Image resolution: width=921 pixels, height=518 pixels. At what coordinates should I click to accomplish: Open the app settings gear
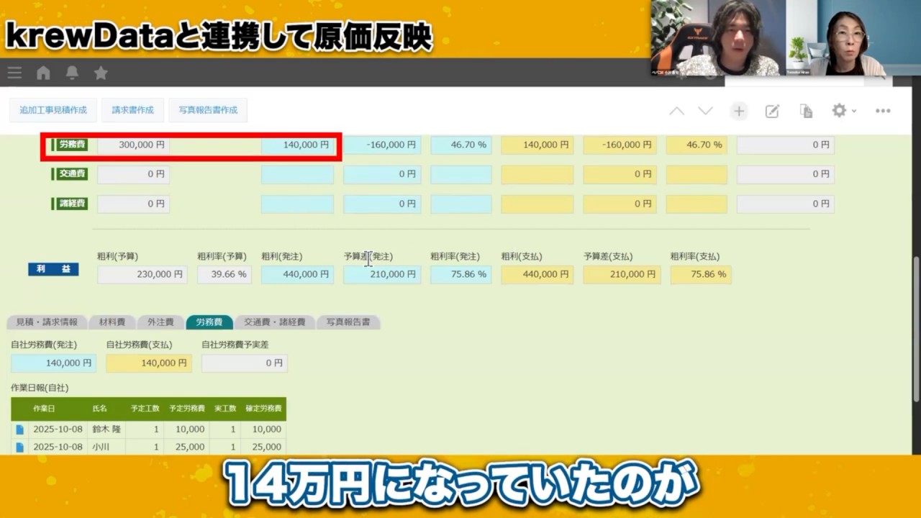[x=838, y=111]
